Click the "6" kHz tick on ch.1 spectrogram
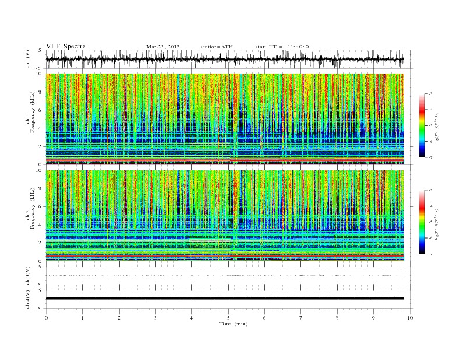The image size is (462, 357). (x=41, y=110)
